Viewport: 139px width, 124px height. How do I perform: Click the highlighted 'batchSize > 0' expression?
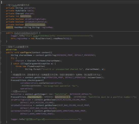(63, 97)
